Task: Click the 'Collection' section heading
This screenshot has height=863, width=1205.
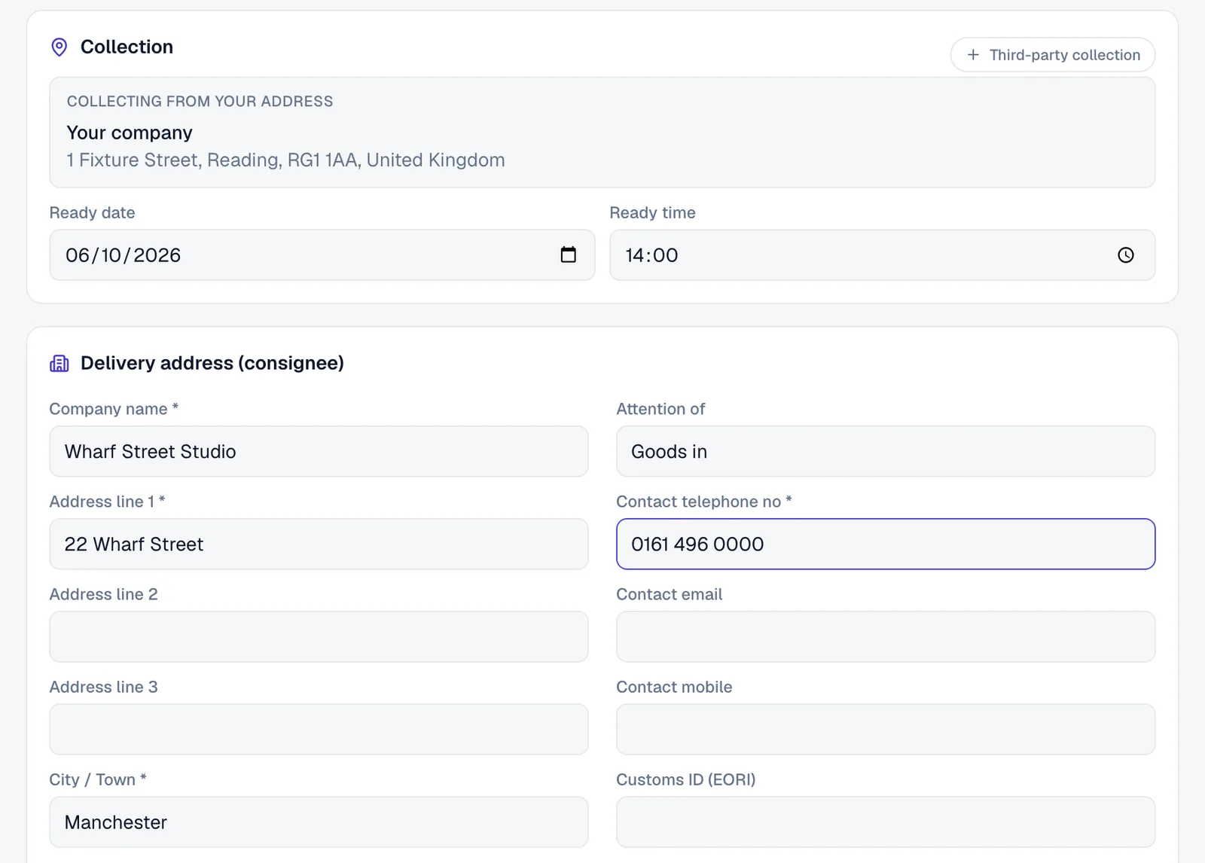Action: (127, 47)
